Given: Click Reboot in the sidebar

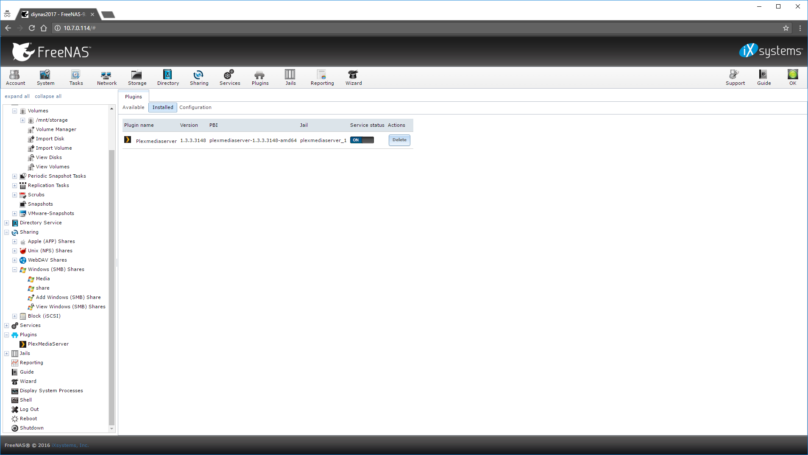Looking at the screenshot, I should coord(28,419).
